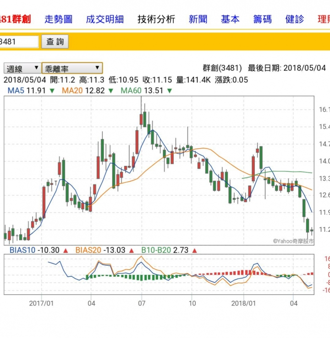Open the 成交明細 tab
This screenshot has height=338, width=330.
coord(105,19)
